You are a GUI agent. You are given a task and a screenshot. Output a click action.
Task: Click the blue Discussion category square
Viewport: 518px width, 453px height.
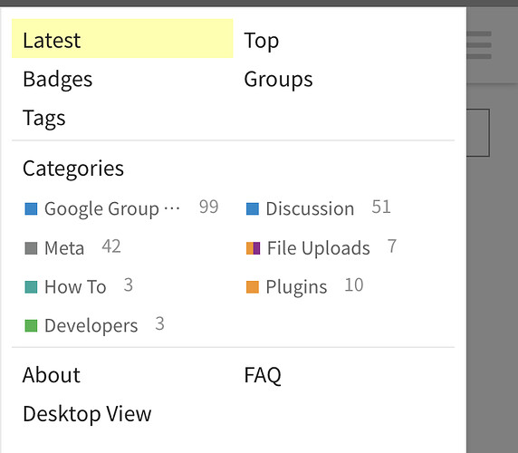(x=253, y=208)
